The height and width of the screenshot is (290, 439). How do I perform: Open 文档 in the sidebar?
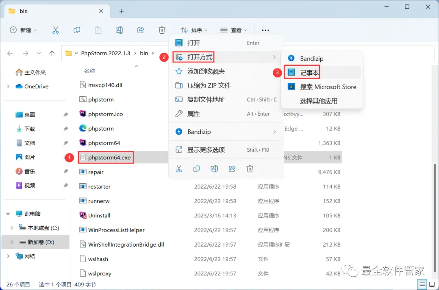click(25, 143)
